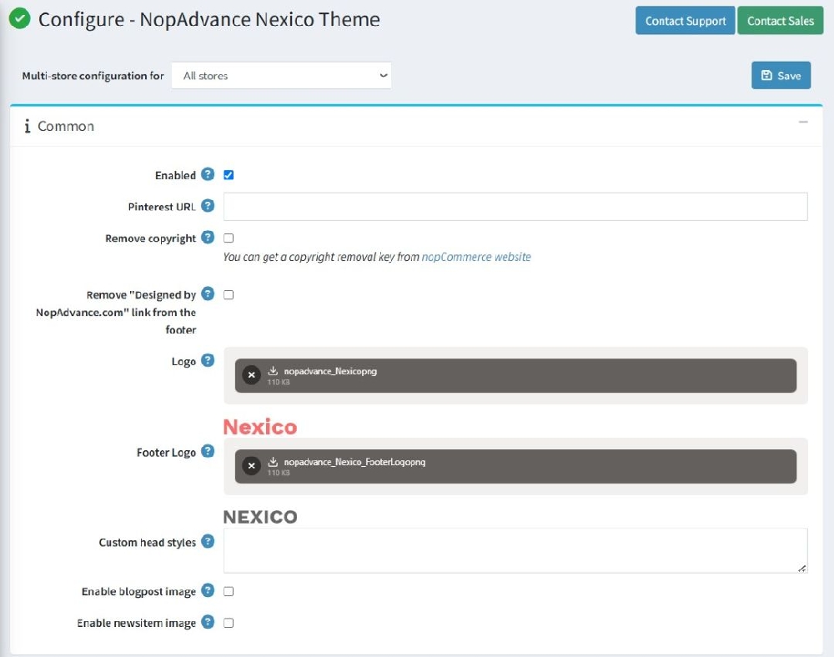This screenshot has width=834, height=657.
Task: Click the Pinterest URL input field
Action: point(515,206)
